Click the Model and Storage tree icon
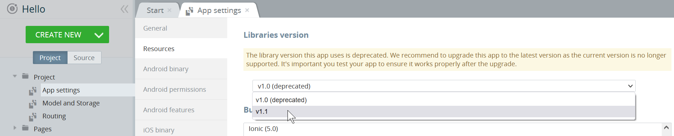674x136 pixels. 33,104
